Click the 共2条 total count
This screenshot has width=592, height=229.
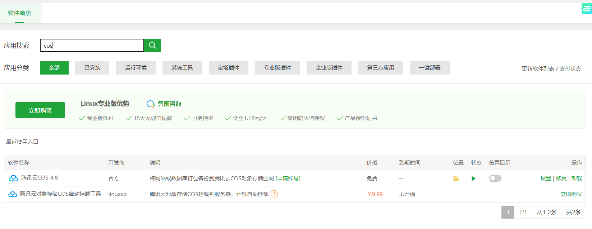pos(574,213)
